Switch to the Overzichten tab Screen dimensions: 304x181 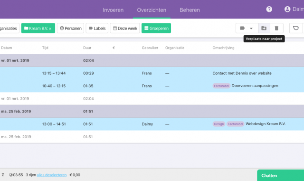tap(152, 10)
